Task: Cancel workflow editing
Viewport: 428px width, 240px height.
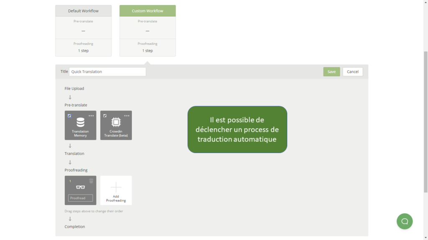Action: (x=353, y=72)
